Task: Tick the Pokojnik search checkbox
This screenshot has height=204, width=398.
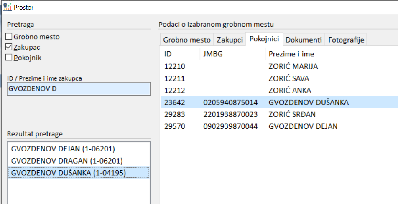Action: (9, 58)
